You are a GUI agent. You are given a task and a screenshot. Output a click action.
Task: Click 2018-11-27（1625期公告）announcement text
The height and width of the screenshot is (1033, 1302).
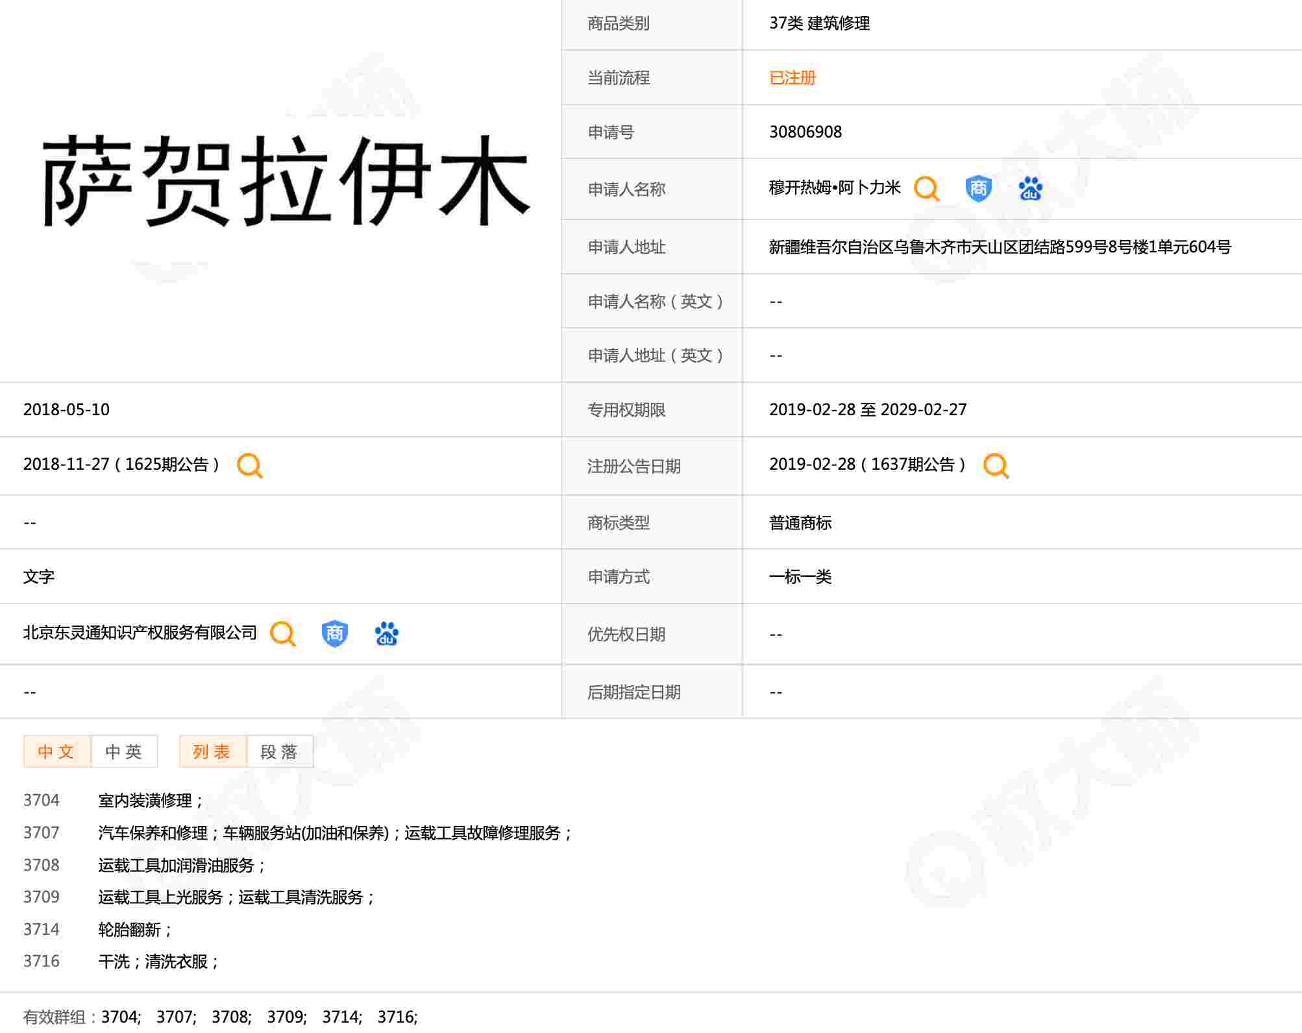pos(121,465)
